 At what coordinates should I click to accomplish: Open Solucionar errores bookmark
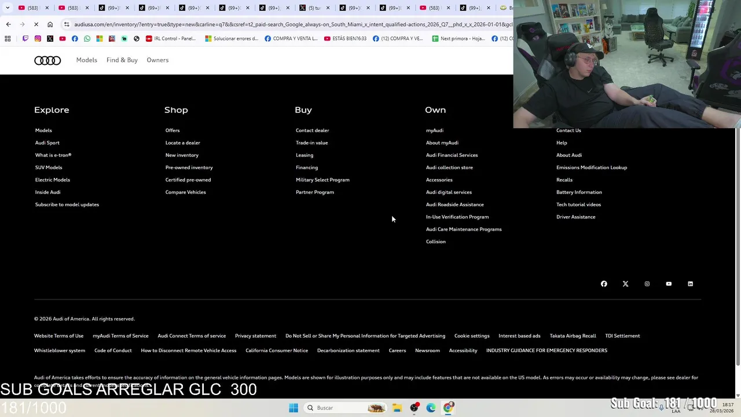[232, 39]
